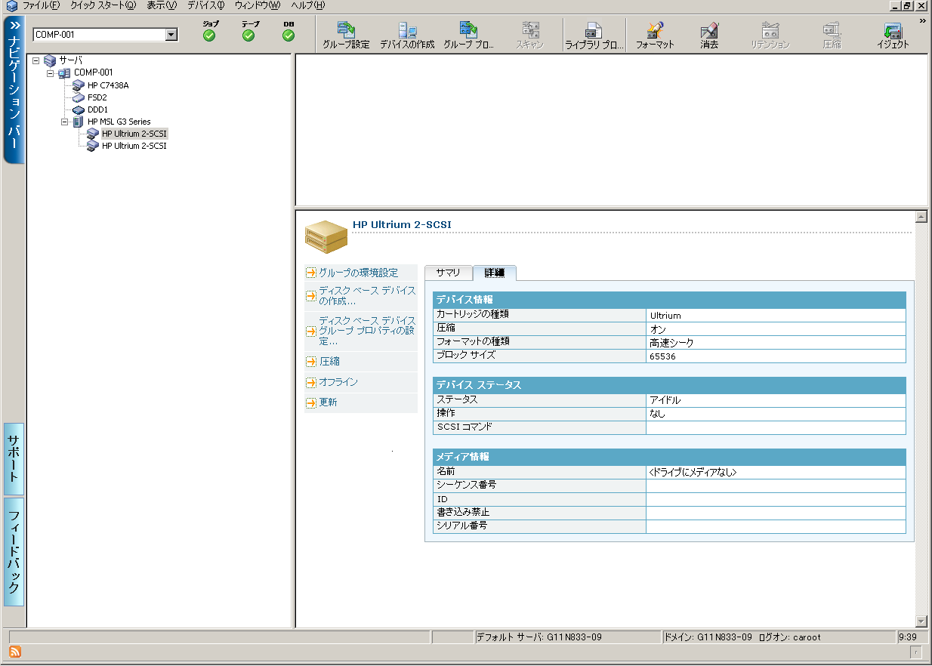Screen dimensions: 932x666
Task: Select the HP MSL G3 Series library
Action: [119, 122]
